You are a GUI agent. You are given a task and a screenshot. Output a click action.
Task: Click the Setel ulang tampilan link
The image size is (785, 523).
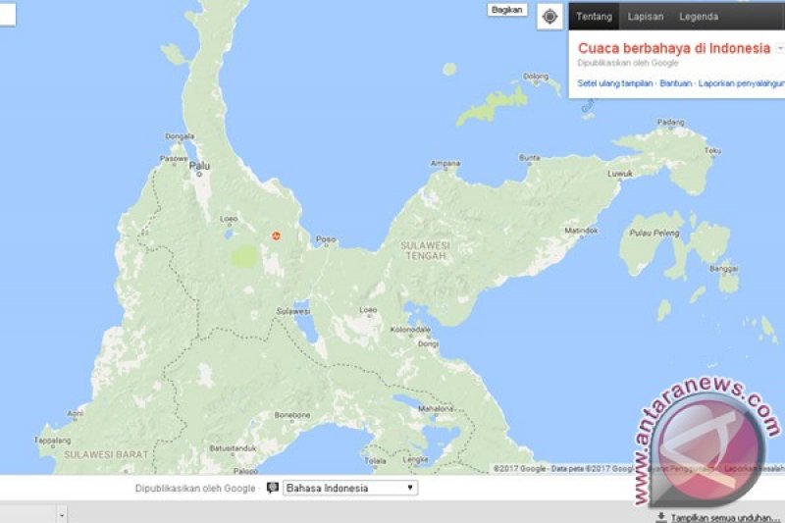point(615,83)
